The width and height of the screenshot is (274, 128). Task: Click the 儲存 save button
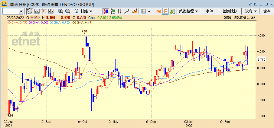click(x=267, y=11)
